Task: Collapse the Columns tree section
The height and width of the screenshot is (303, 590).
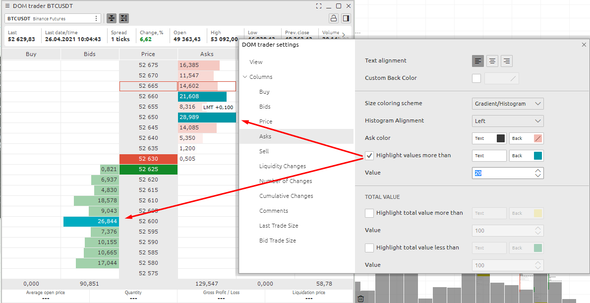Action: click(245, 77)
